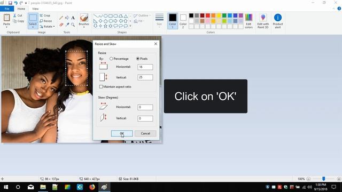342x192 pixels.
Task: Close the Resize and Skew dialog
Action: click(x=156, y=44)
